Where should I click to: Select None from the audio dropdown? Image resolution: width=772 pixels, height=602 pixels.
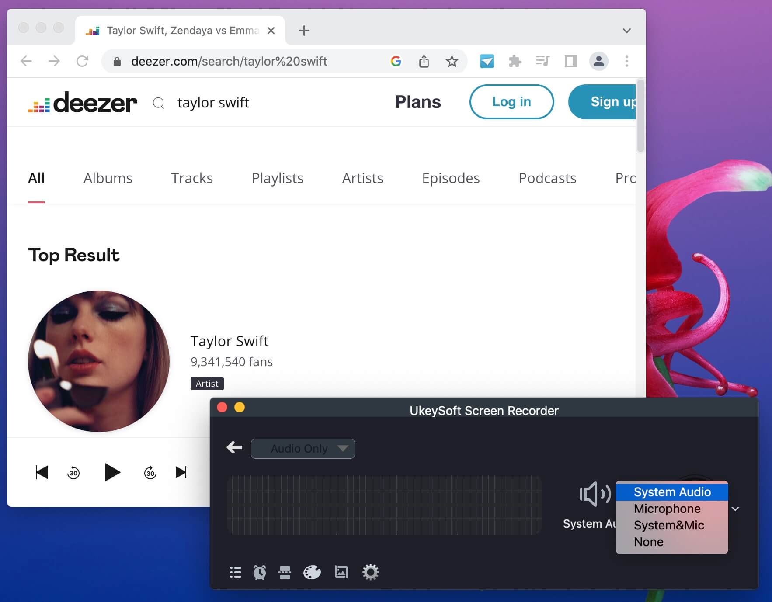coord(672,542)
